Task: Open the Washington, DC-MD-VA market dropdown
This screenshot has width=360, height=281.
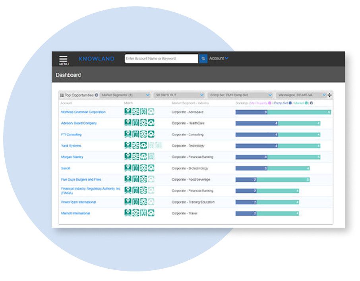Action: pos(301,95)
